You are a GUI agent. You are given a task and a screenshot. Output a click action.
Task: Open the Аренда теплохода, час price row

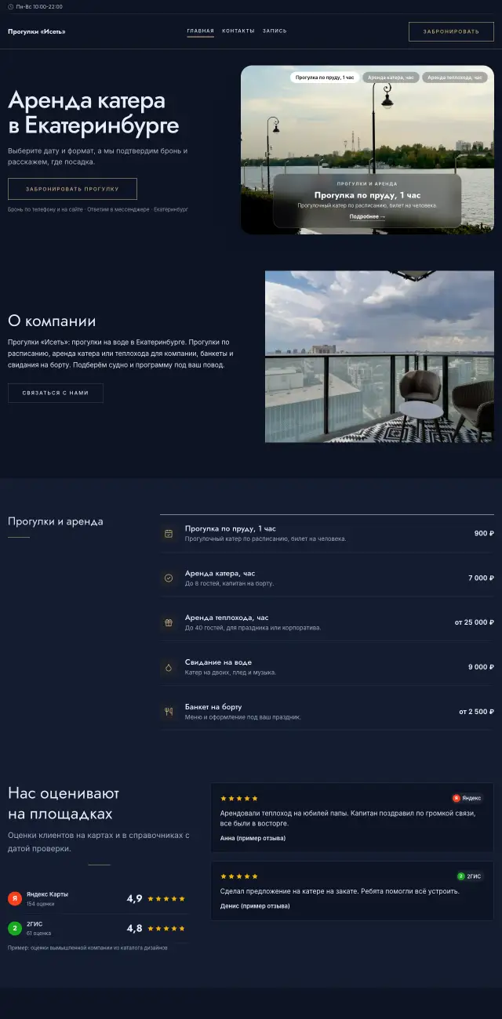pyautogui.click(x=327, y=622)
